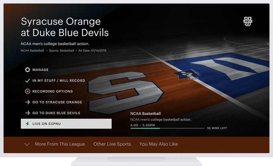Switch to Other Live Sports tab
Screen dimensions: 273x166
(112, 144)
